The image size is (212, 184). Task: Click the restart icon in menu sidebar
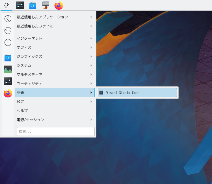pos(8,31)
